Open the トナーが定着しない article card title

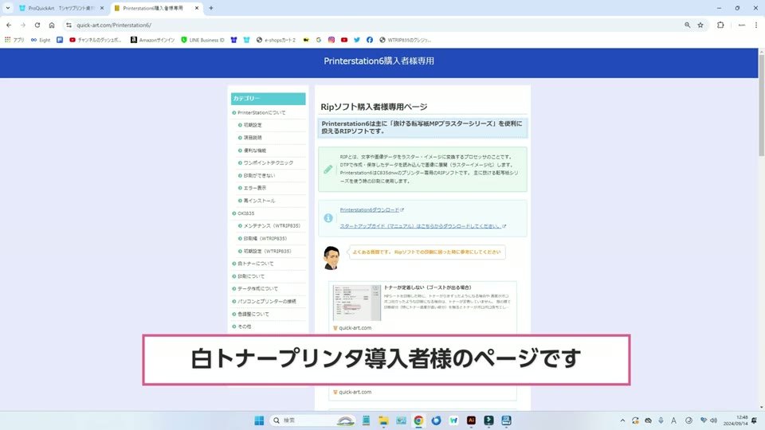(x=427, y=287)
